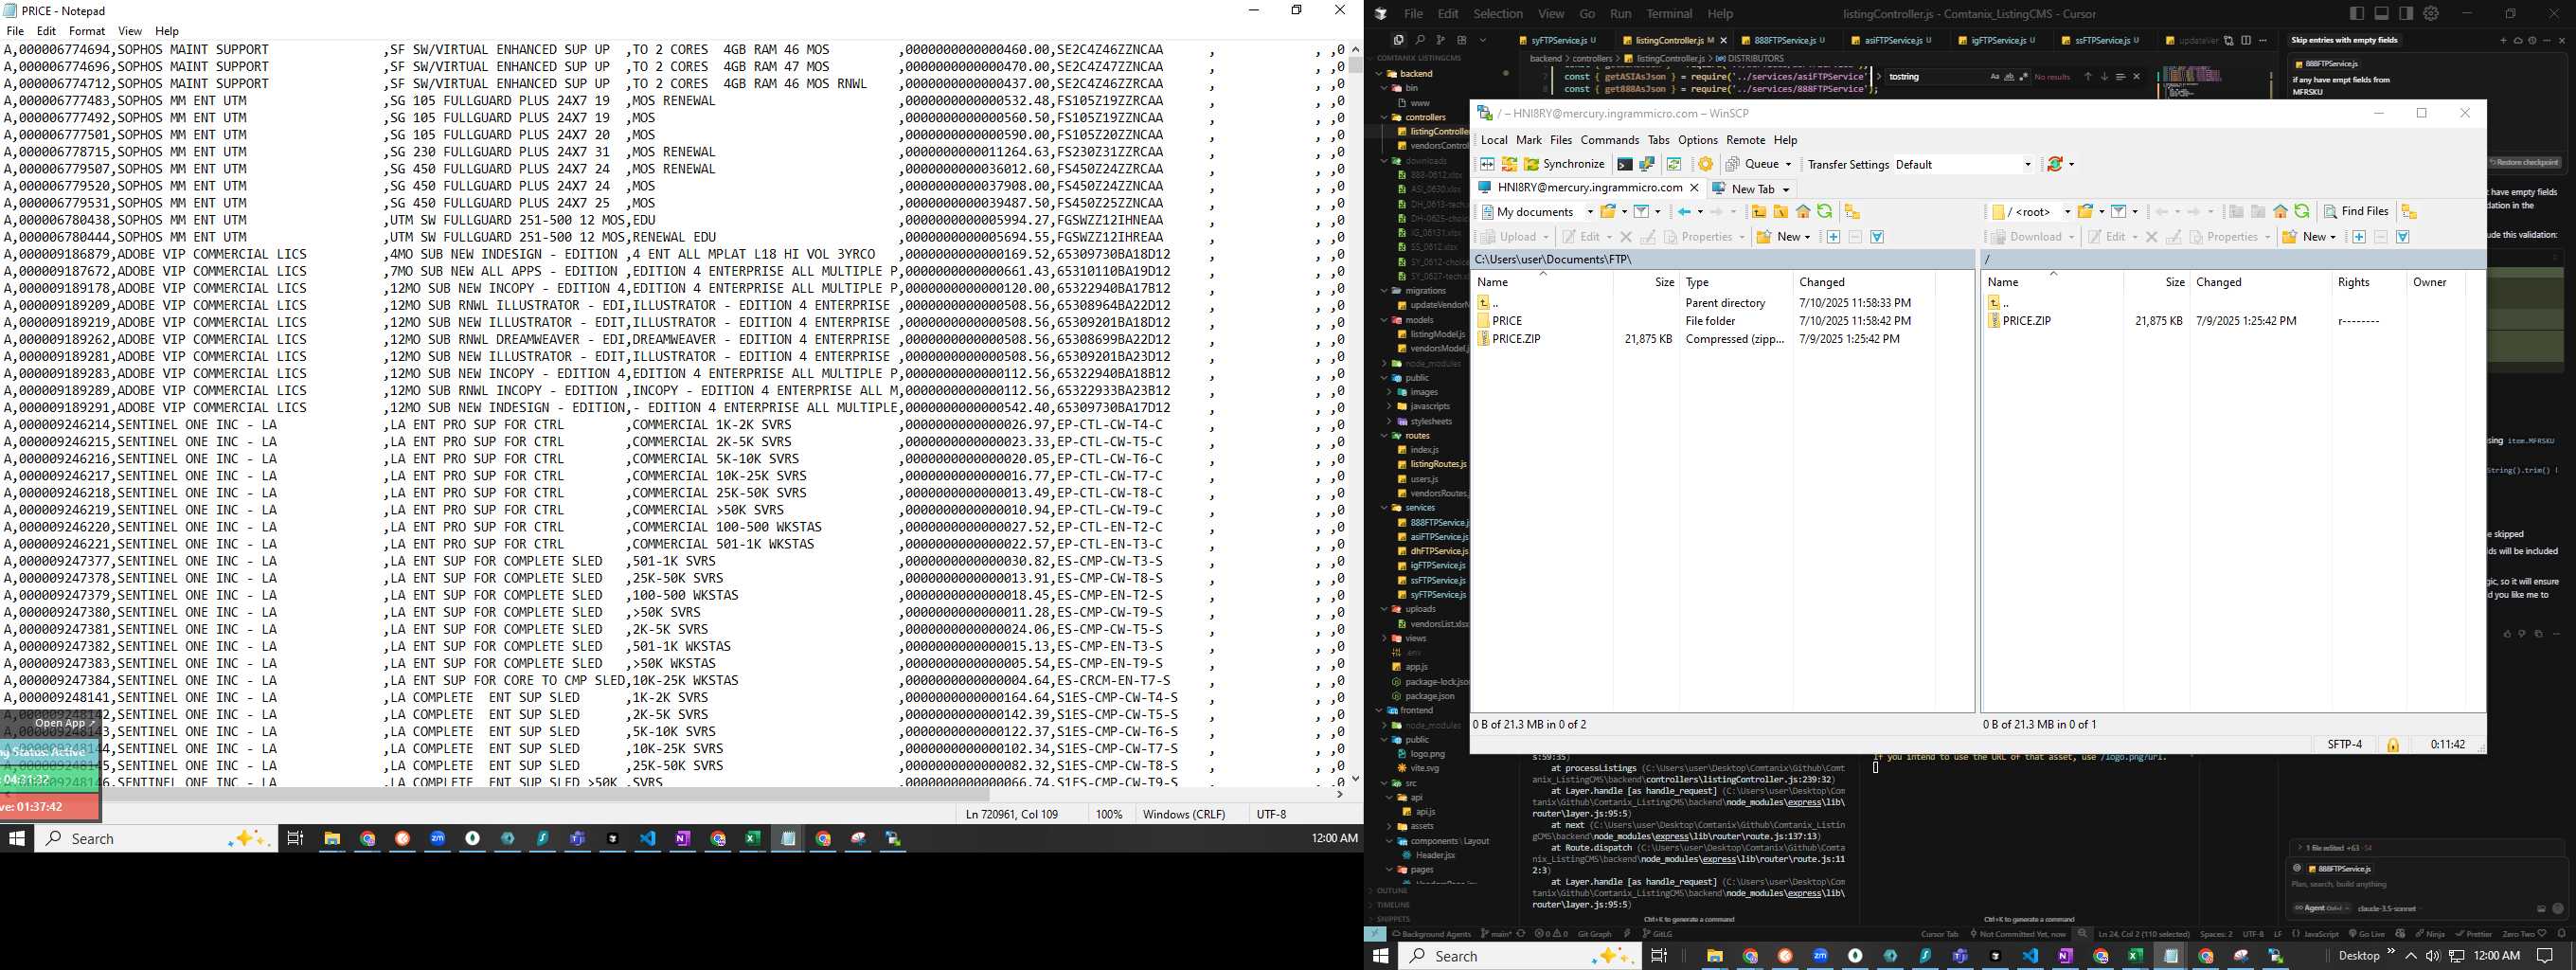Open Cursor Search view icon
Image resolution: width=2576 pixels, height=970 pixels.
[x=1421, y=40]
